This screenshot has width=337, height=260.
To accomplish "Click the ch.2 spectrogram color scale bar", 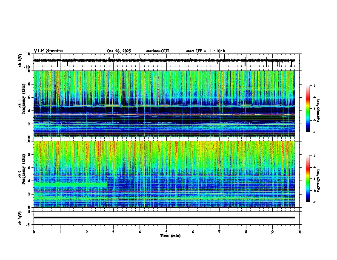I will pos(308,179).
